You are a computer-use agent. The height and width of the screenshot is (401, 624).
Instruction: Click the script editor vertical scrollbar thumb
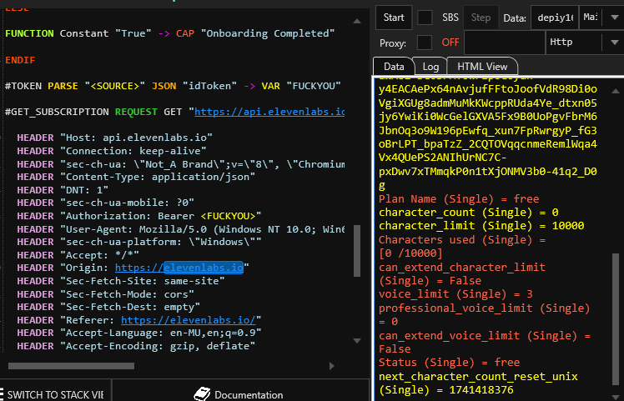coord(357,251)
